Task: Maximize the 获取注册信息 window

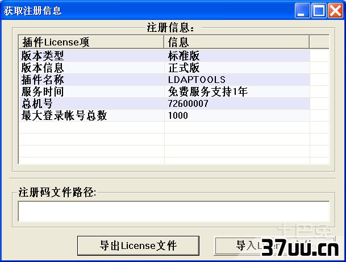Action: pos(319,10)
